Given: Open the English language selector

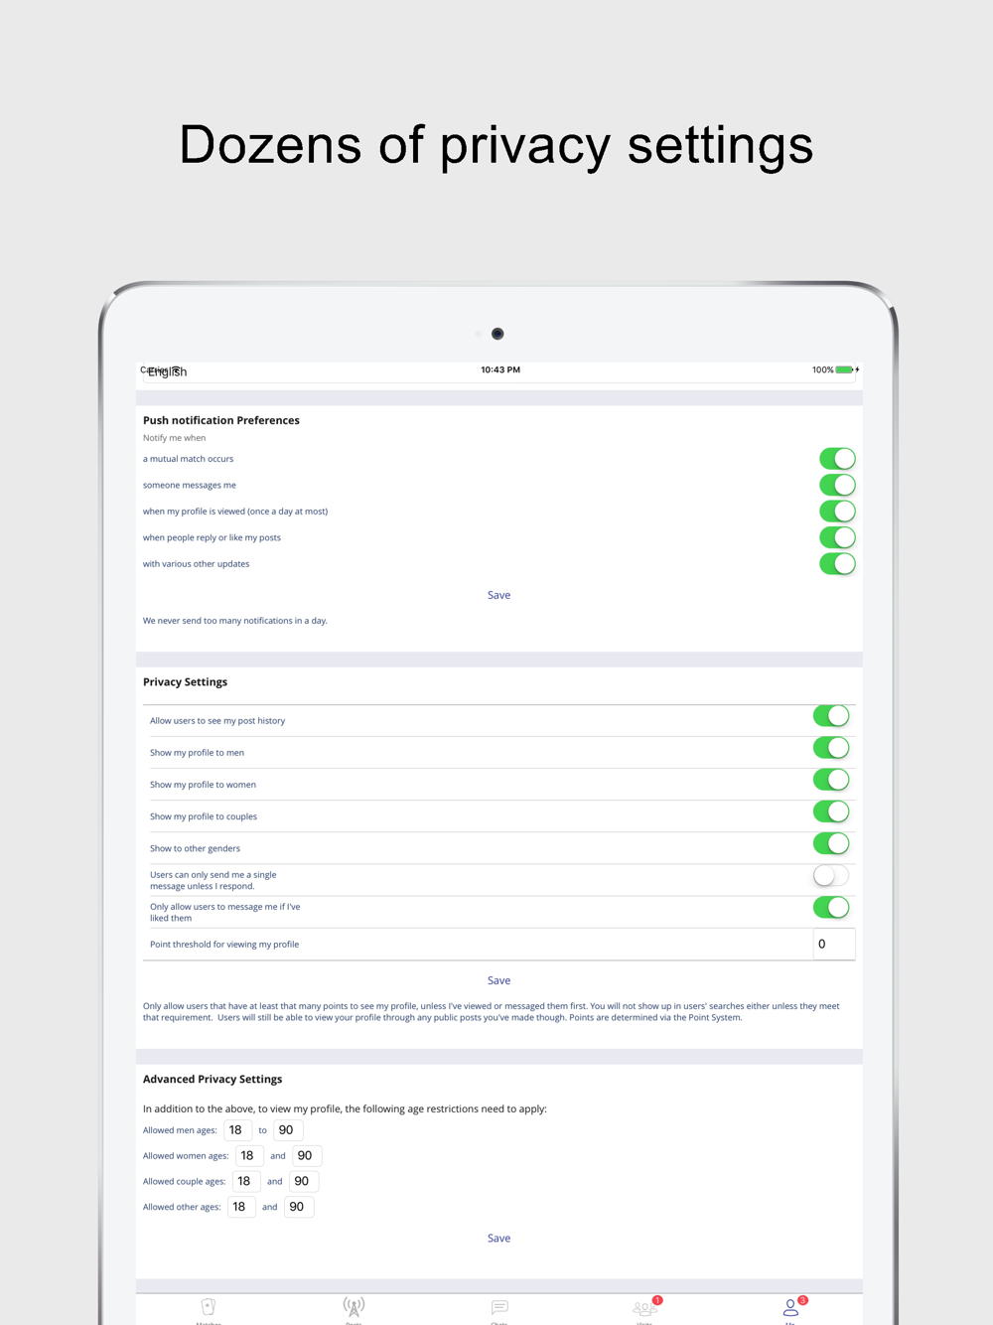Looking at the screenshot, I should tap(499, 372).
